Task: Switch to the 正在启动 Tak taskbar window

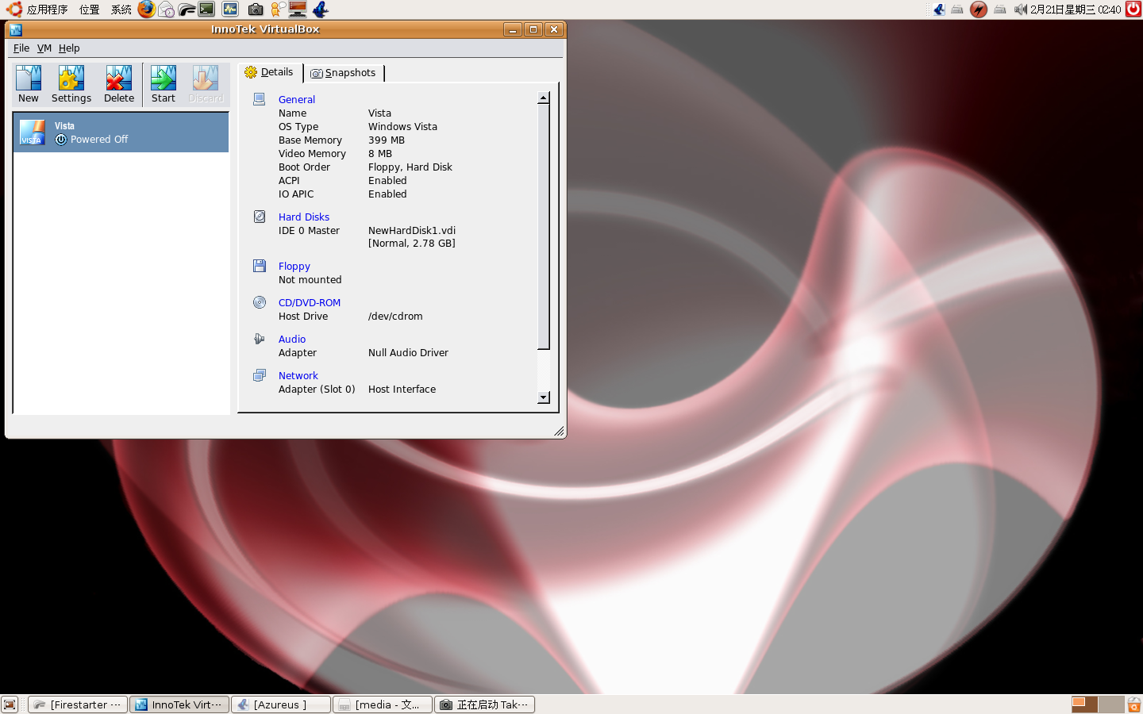Action: 484,704
